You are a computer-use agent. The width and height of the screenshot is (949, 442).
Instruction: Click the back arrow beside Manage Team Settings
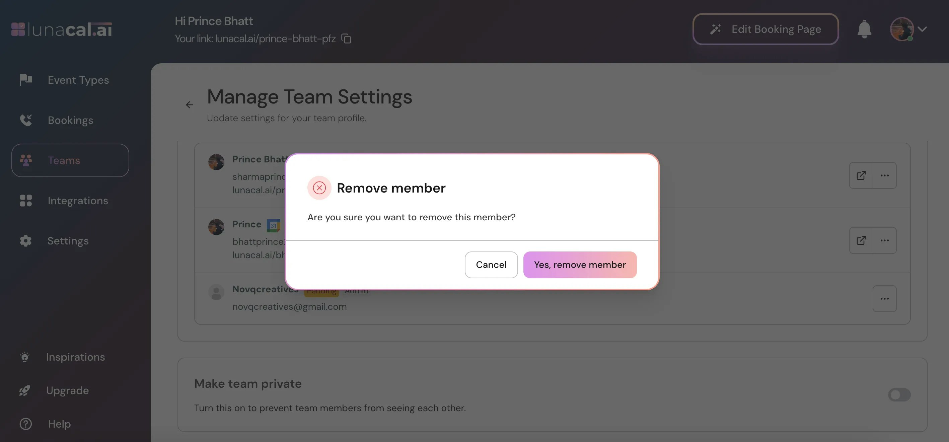pos(189,105)
